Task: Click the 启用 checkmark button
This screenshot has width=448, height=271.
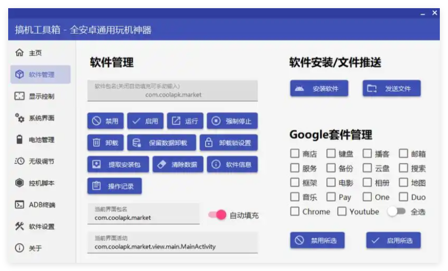Action: (x=146, y=121)
